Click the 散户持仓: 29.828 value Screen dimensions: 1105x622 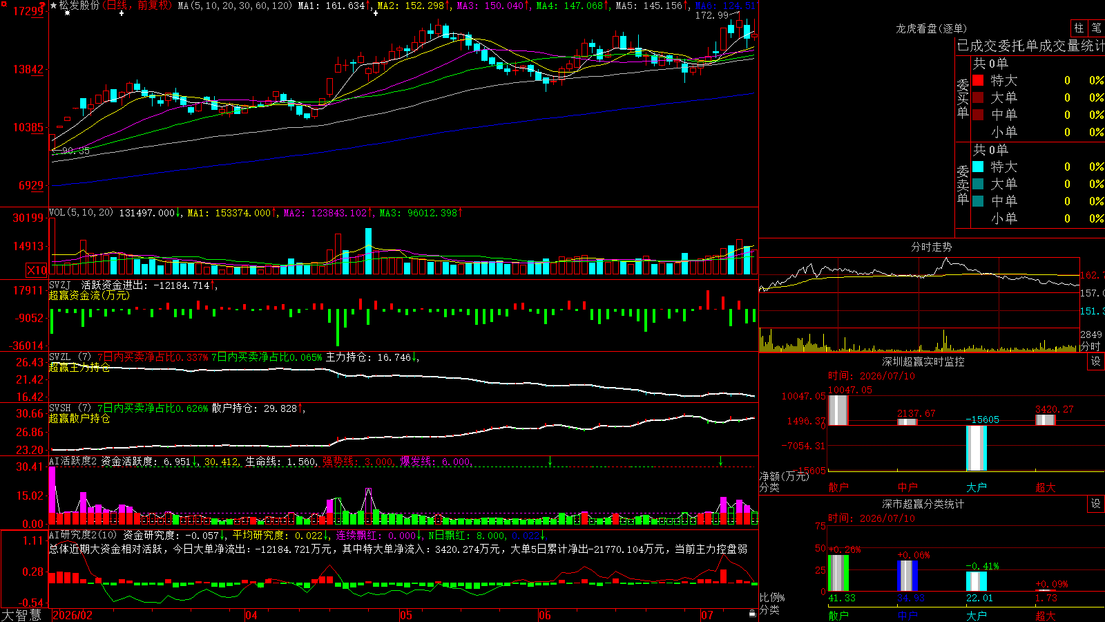pos(255,408)
